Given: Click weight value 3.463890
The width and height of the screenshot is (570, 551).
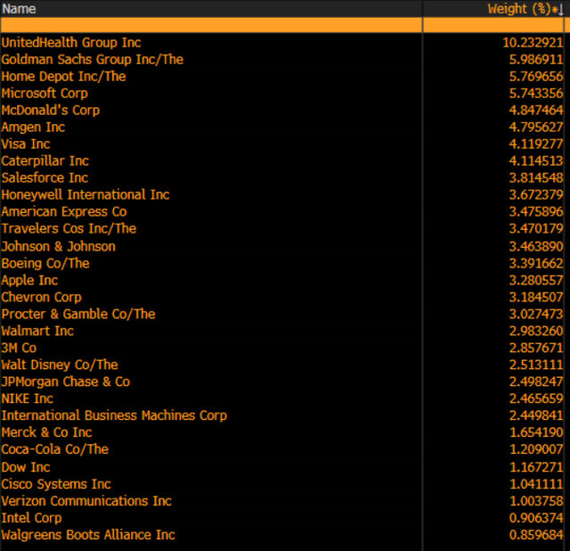Looking at the screenshot, I should [x=536, y=246].
